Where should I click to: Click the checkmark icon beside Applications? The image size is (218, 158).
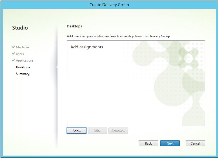coord(13,60)
